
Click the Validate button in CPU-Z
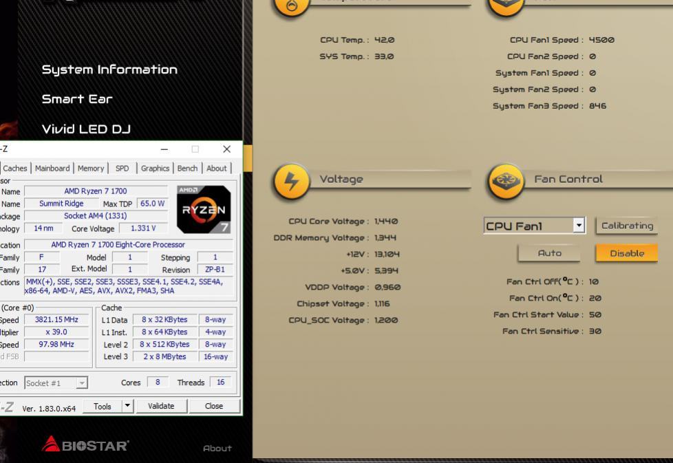[162, 406]
